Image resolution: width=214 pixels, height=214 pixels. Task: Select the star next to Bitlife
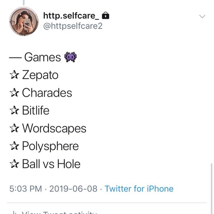14,111
